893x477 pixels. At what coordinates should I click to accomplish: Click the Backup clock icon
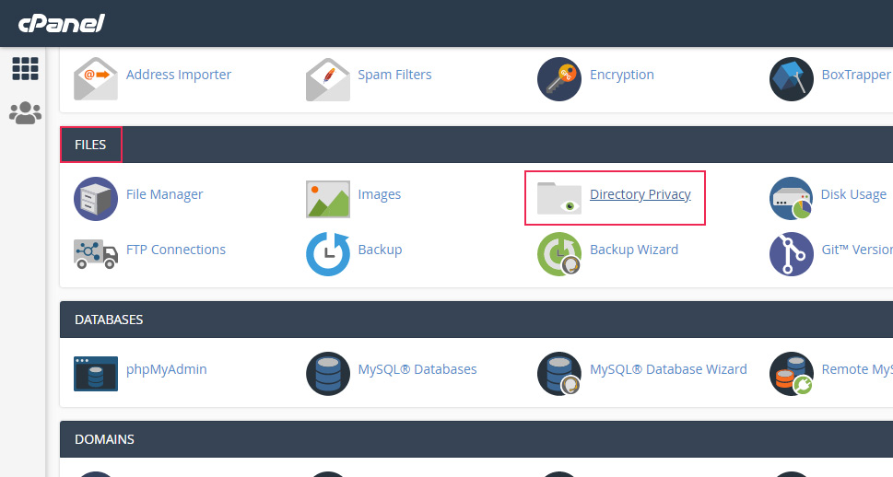point(327,254)
